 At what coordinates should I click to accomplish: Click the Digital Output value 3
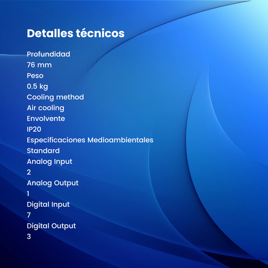coord(29,237)
